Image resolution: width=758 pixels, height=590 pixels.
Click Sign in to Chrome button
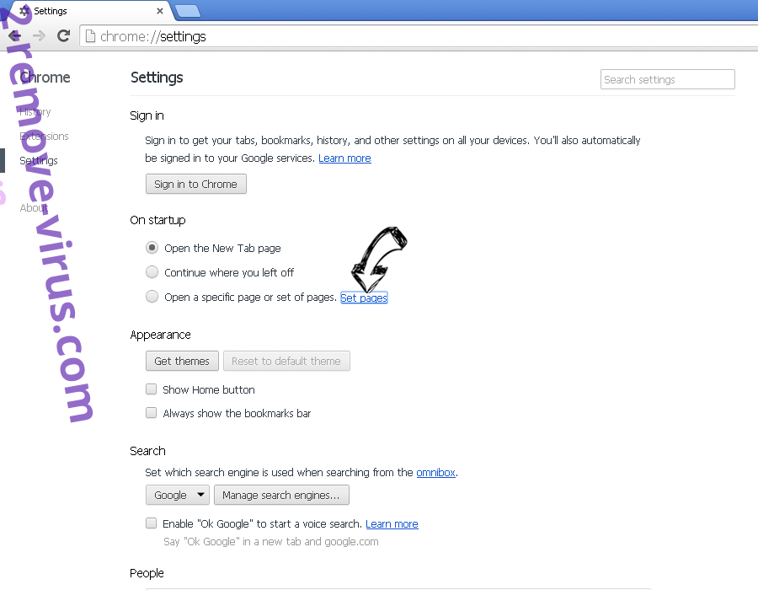[195, 185]
